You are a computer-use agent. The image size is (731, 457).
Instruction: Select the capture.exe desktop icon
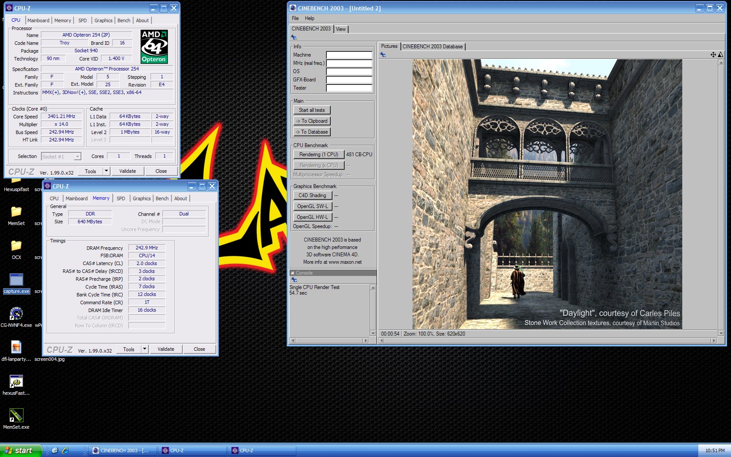click(x=16, y=284)
